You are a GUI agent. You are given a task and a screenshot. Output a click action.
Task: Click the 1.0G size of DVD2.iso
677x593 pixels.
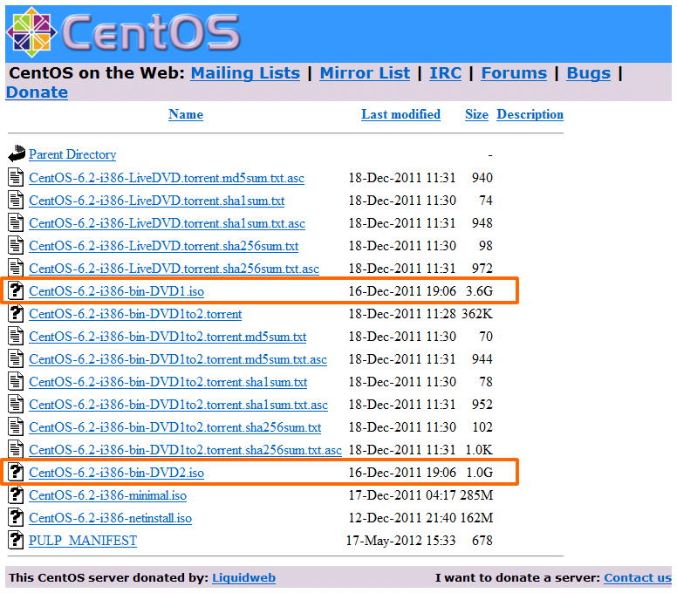pos(479,472)
